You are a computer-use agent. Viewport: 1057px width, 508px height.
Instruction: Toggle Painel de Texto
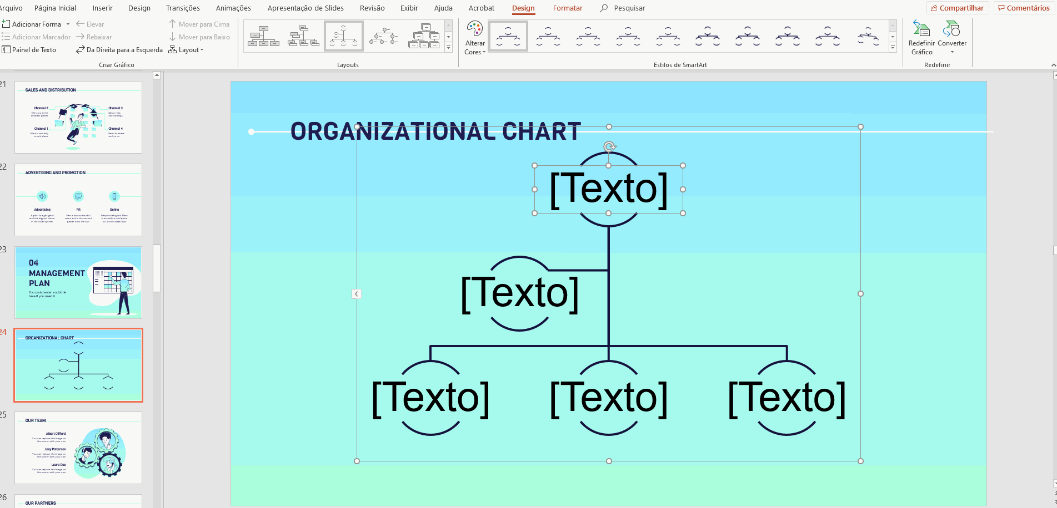coord(29,49)
